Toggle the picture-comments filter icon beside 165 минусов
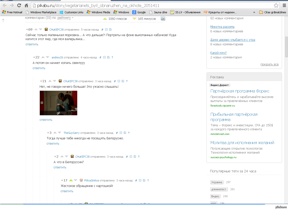The height and width of the screenshot is (210, 288). (x=163, y=18)
